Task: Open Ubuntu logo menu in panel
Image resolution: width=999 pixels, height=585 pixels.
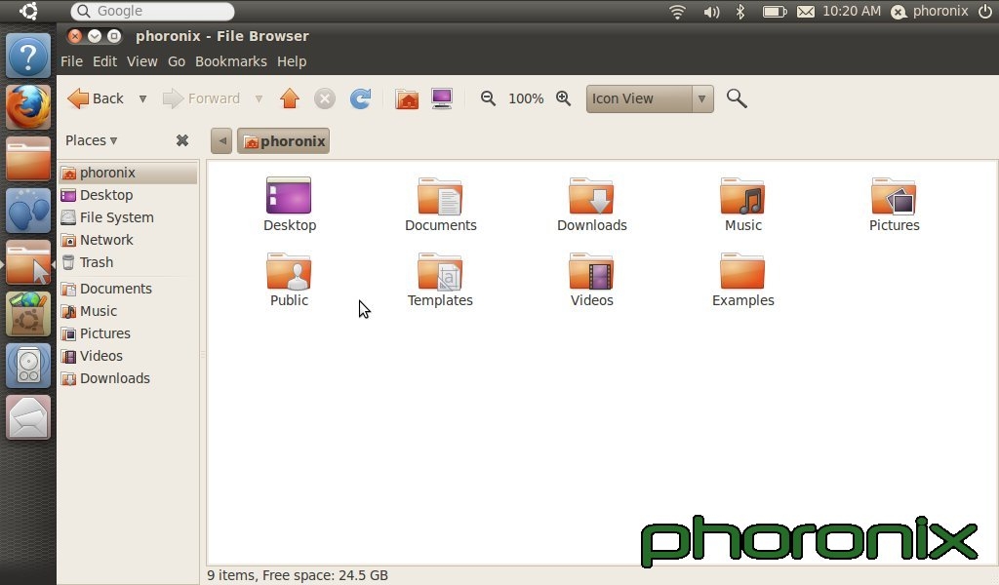Action: click(28, 11)
